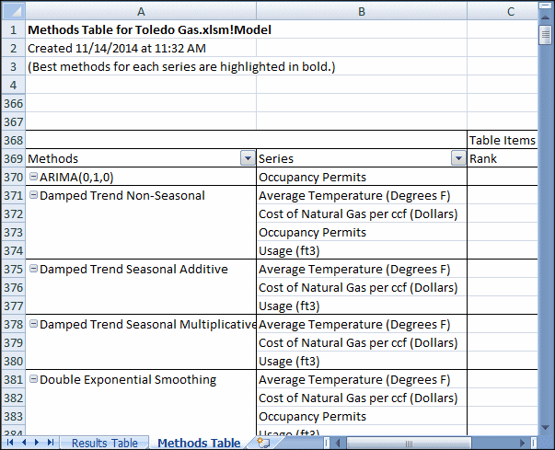Click 'Occupancy Permits' in row 370
The height and width of the screenshot is (450, 555).
coord(312,177)
